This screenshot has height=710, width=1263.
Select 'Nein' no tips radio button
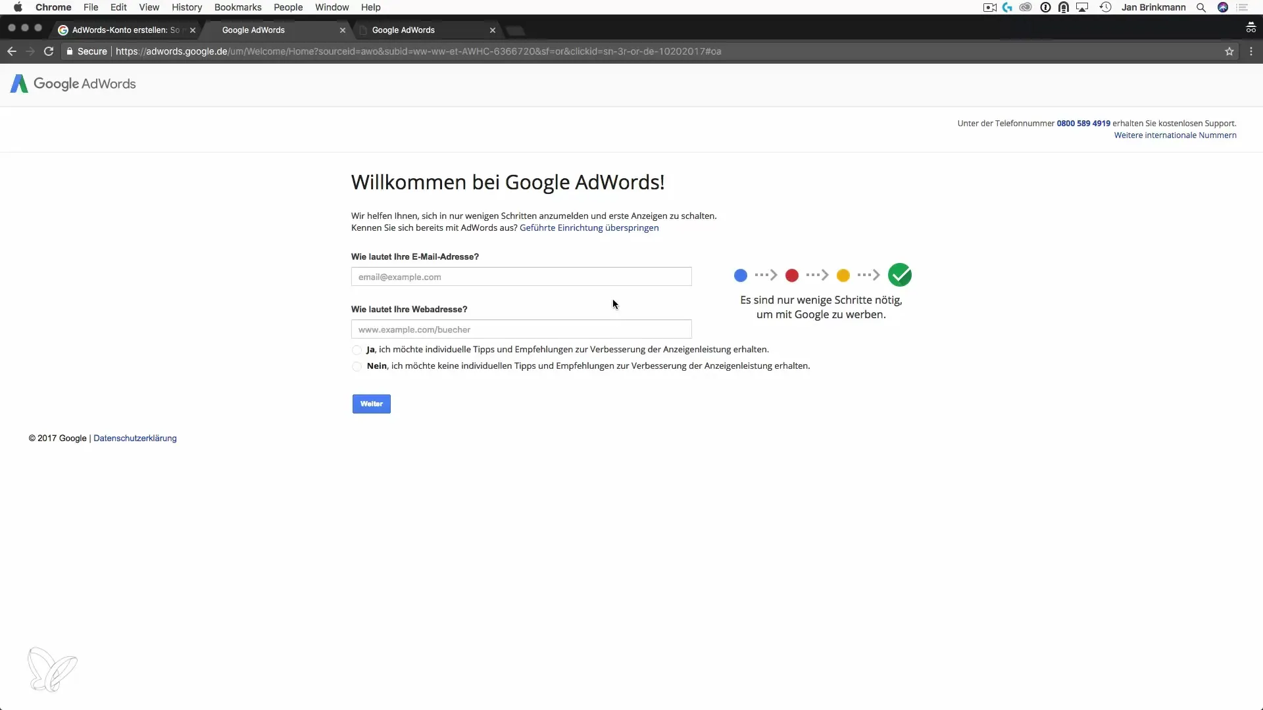pos(357,366)
